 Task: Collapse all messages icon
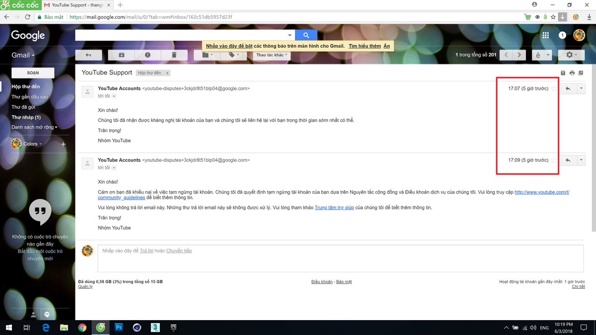(563, 73)
